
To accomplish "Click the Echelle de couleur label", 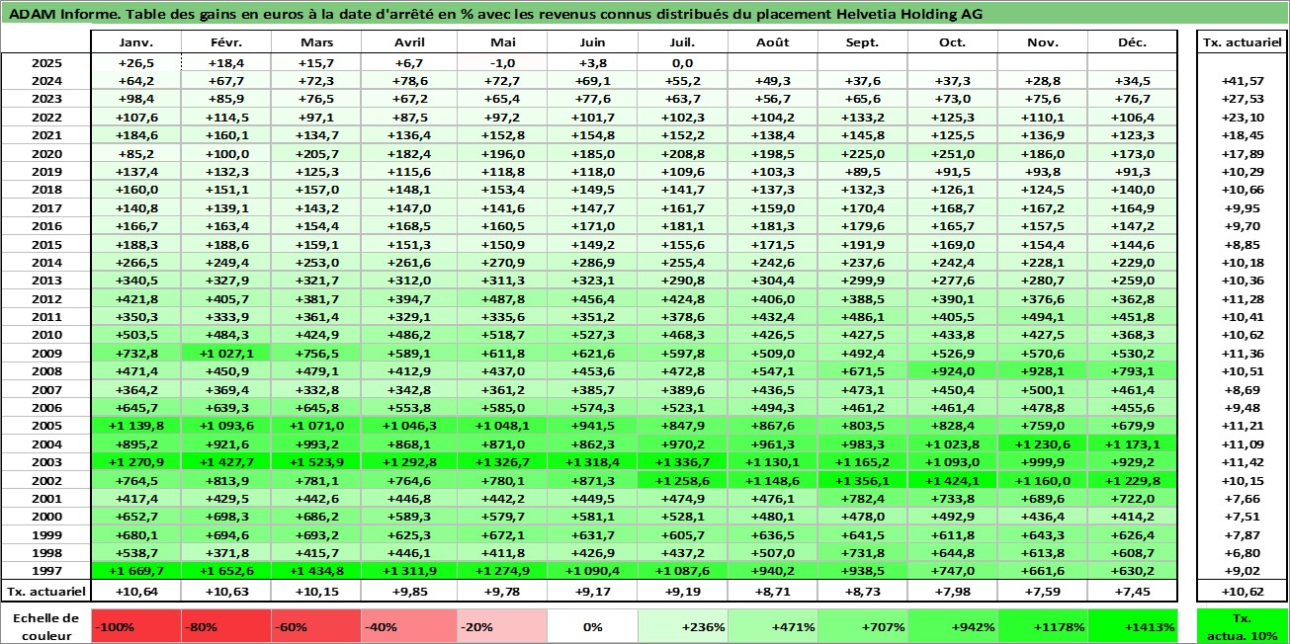I will (46, 626).
